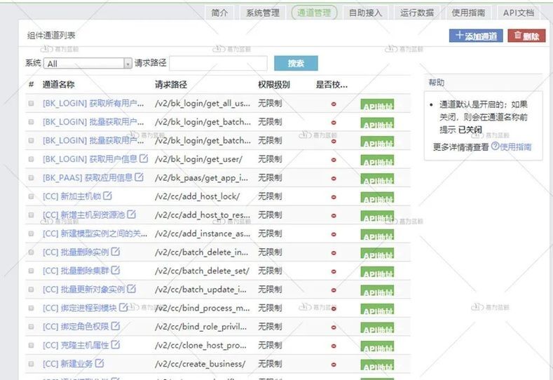
Task: Click edit icon beside 克隆主机属性
Action: pyautogui.click(x=116, y=344)
